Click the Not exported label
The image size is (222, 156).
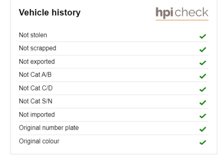pos(37,62)
